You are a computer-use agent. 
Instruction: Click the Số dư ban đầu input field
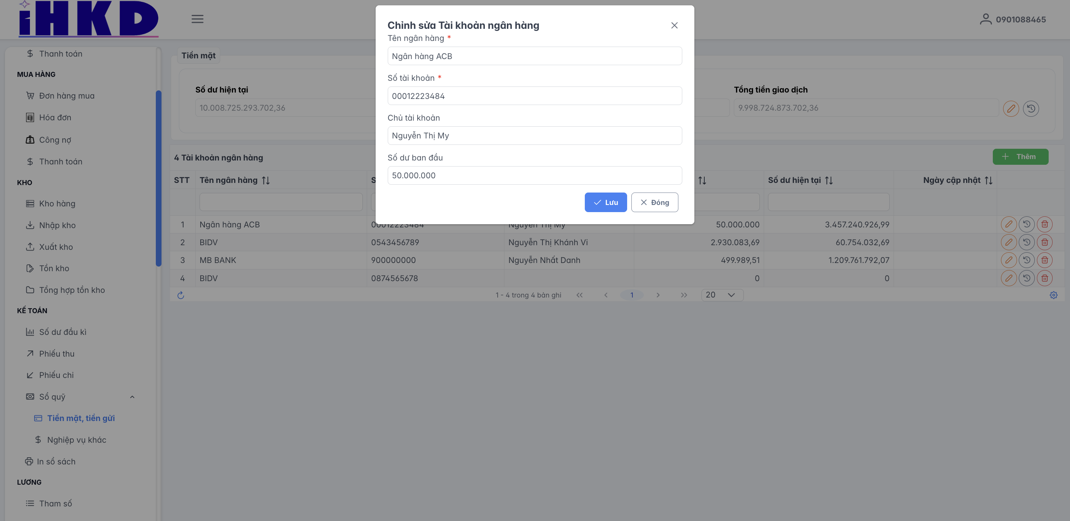pos(534,175)
